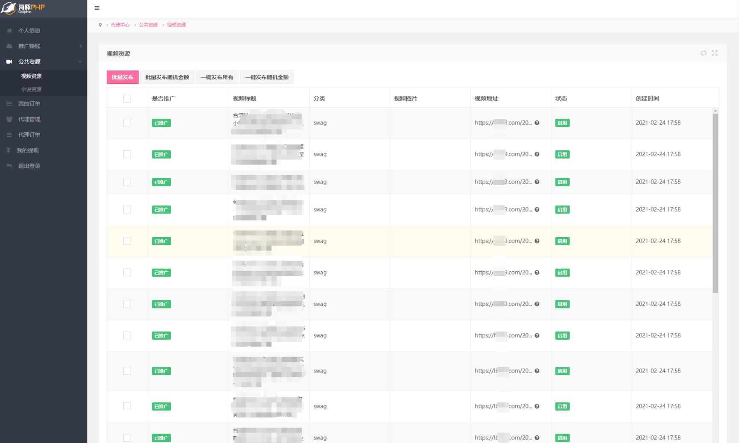Screen dimensions: 739x443
Task: Click the list icon beside 我的订单
Action: click(x=9, y=103)
